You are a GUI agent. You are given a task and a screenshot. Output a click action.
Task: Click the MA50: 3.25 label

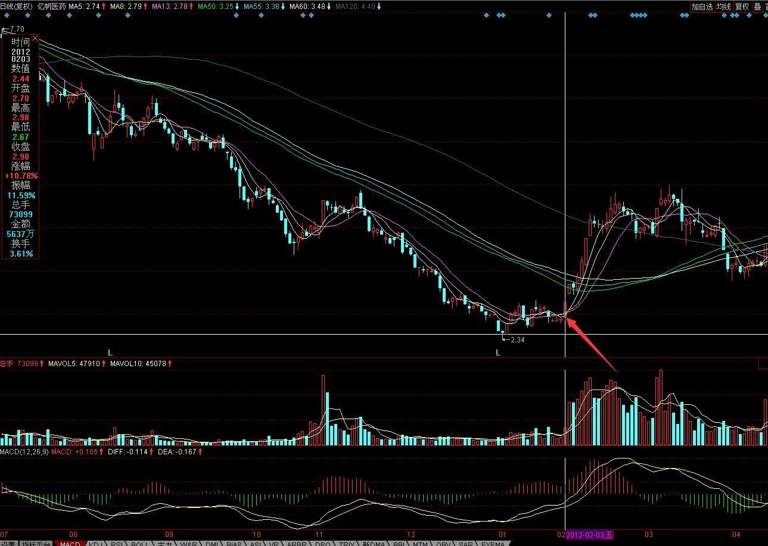coord(216,7)
